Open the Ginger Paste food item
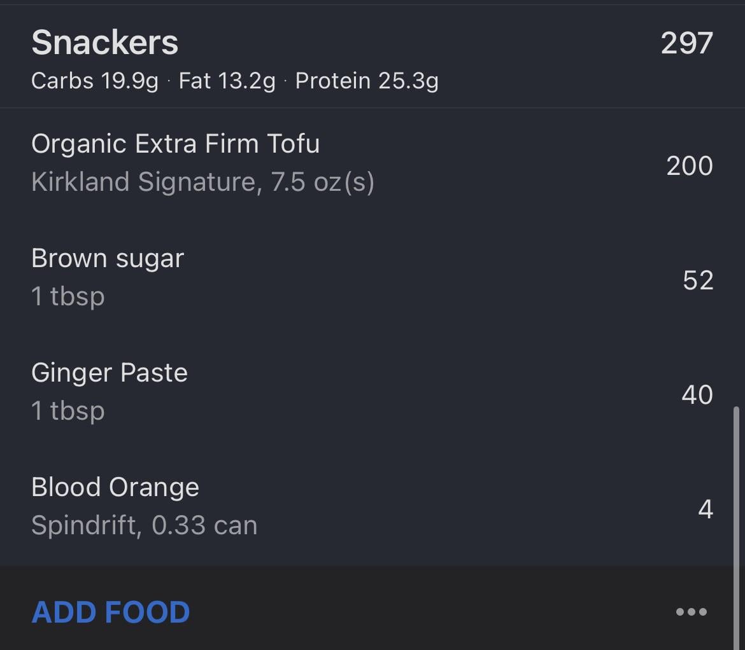The height and width of the screenshot is (650, 745). pos(110,373)
